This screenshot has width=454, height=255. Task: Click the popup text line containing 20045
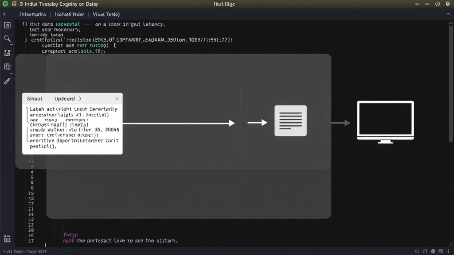[74, 130]
